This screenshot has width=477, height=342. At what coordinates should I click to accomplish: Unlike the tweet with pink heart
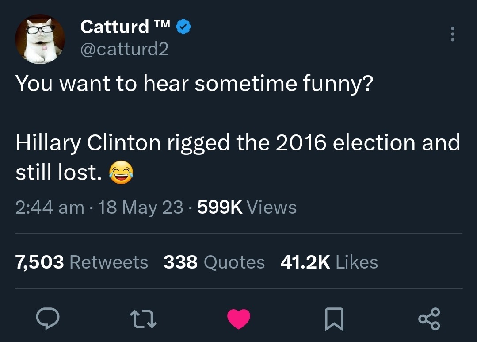[x=239, y=319]
